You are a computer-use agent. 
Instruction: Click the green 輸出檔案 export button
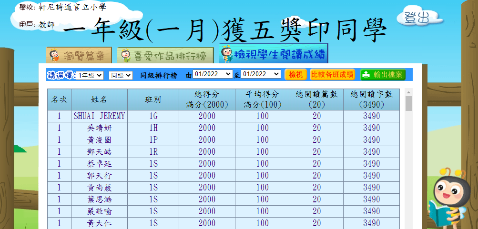tap(382, 74)
